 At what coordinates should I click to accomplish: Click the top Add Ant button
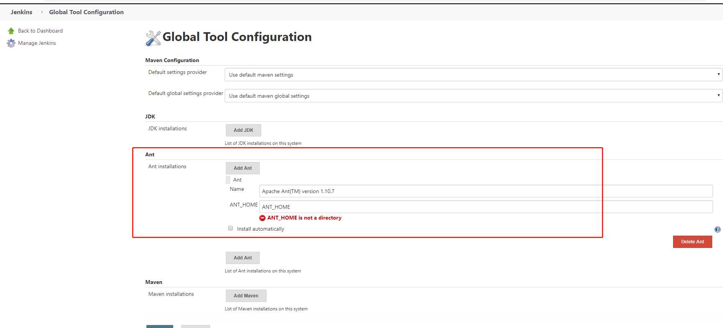coord(243,168)
